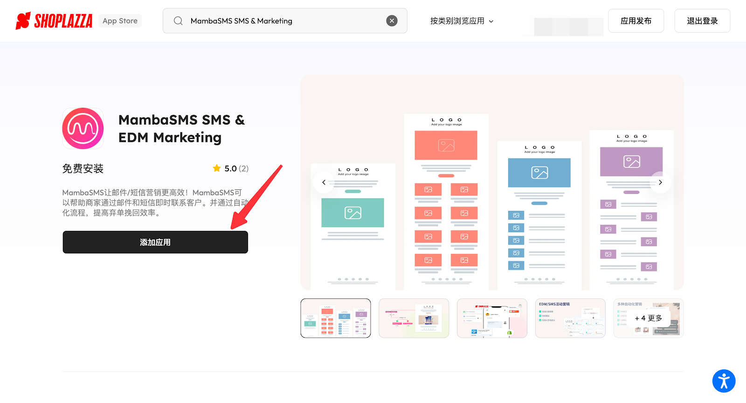Image resolution: width=746 pixels, height=403 pixels.
Task: Click the magnifier search icon
Action: coord(178,21)
